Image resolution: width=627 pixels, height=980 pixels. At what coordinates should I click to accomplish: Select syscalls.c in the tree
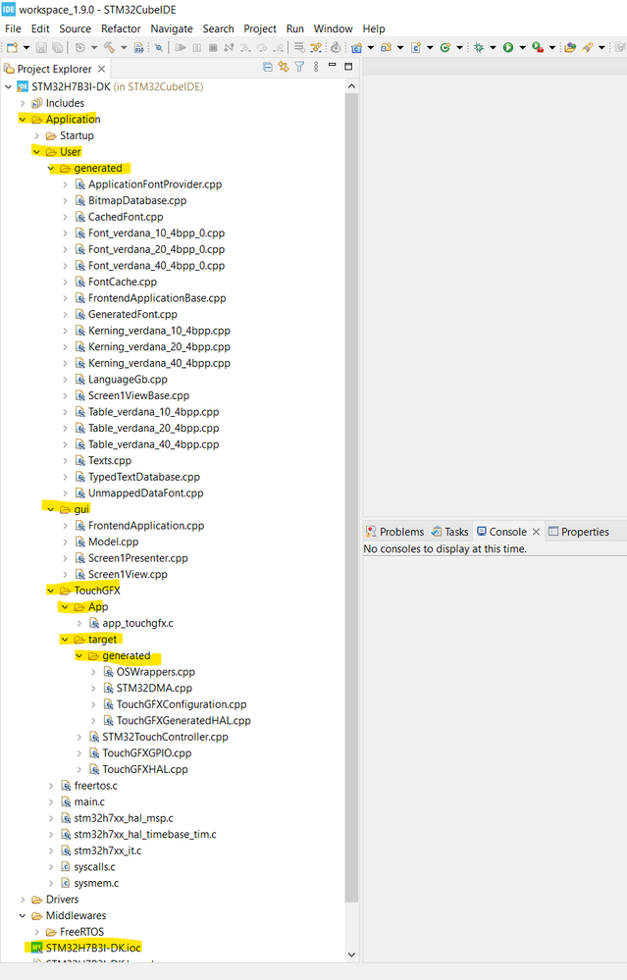coord(94,867)
